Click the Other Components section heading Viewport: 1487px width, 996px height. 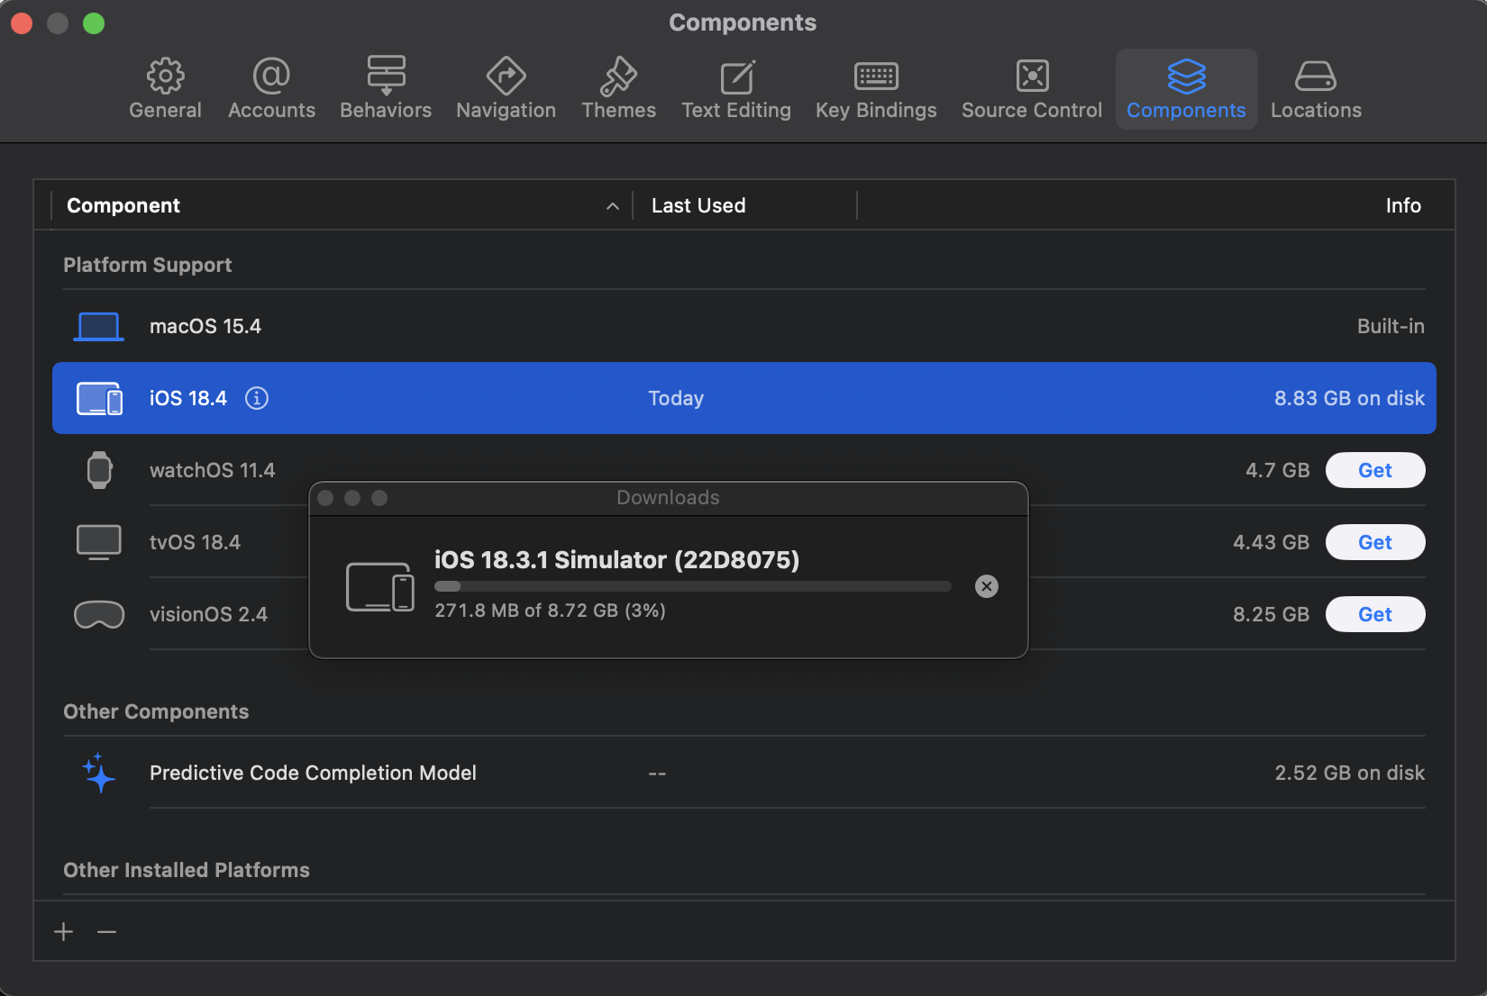pos(156,711)
